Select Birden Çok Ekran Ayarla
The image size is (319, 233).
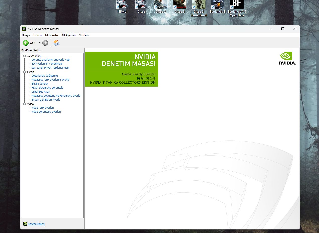pos(46,100)
